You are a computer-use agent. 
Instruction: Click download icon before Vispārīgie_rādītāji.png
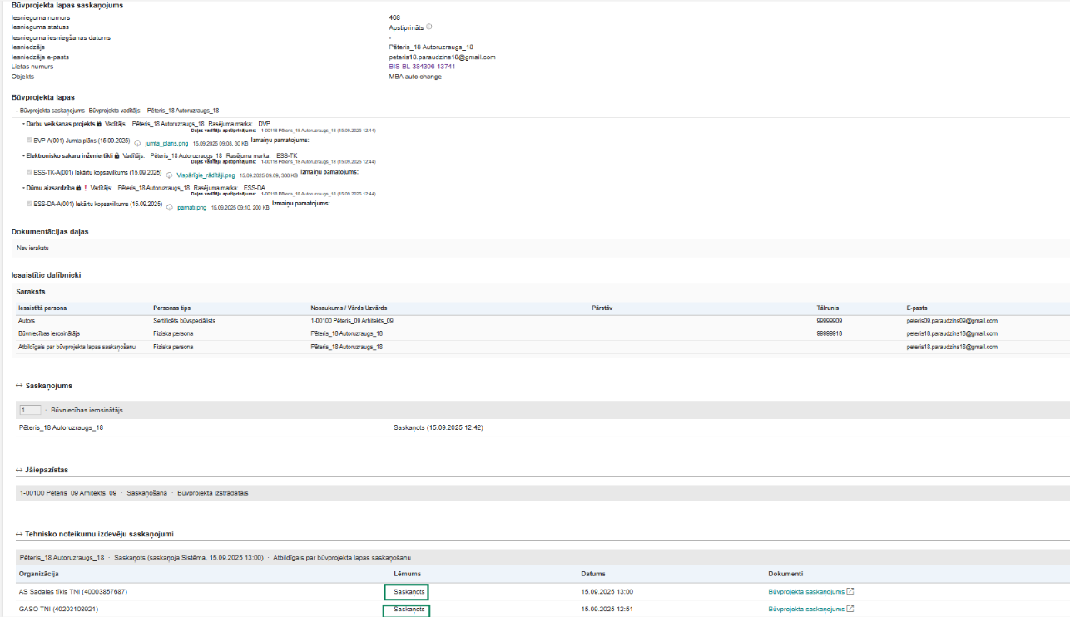tap(170, 175)
